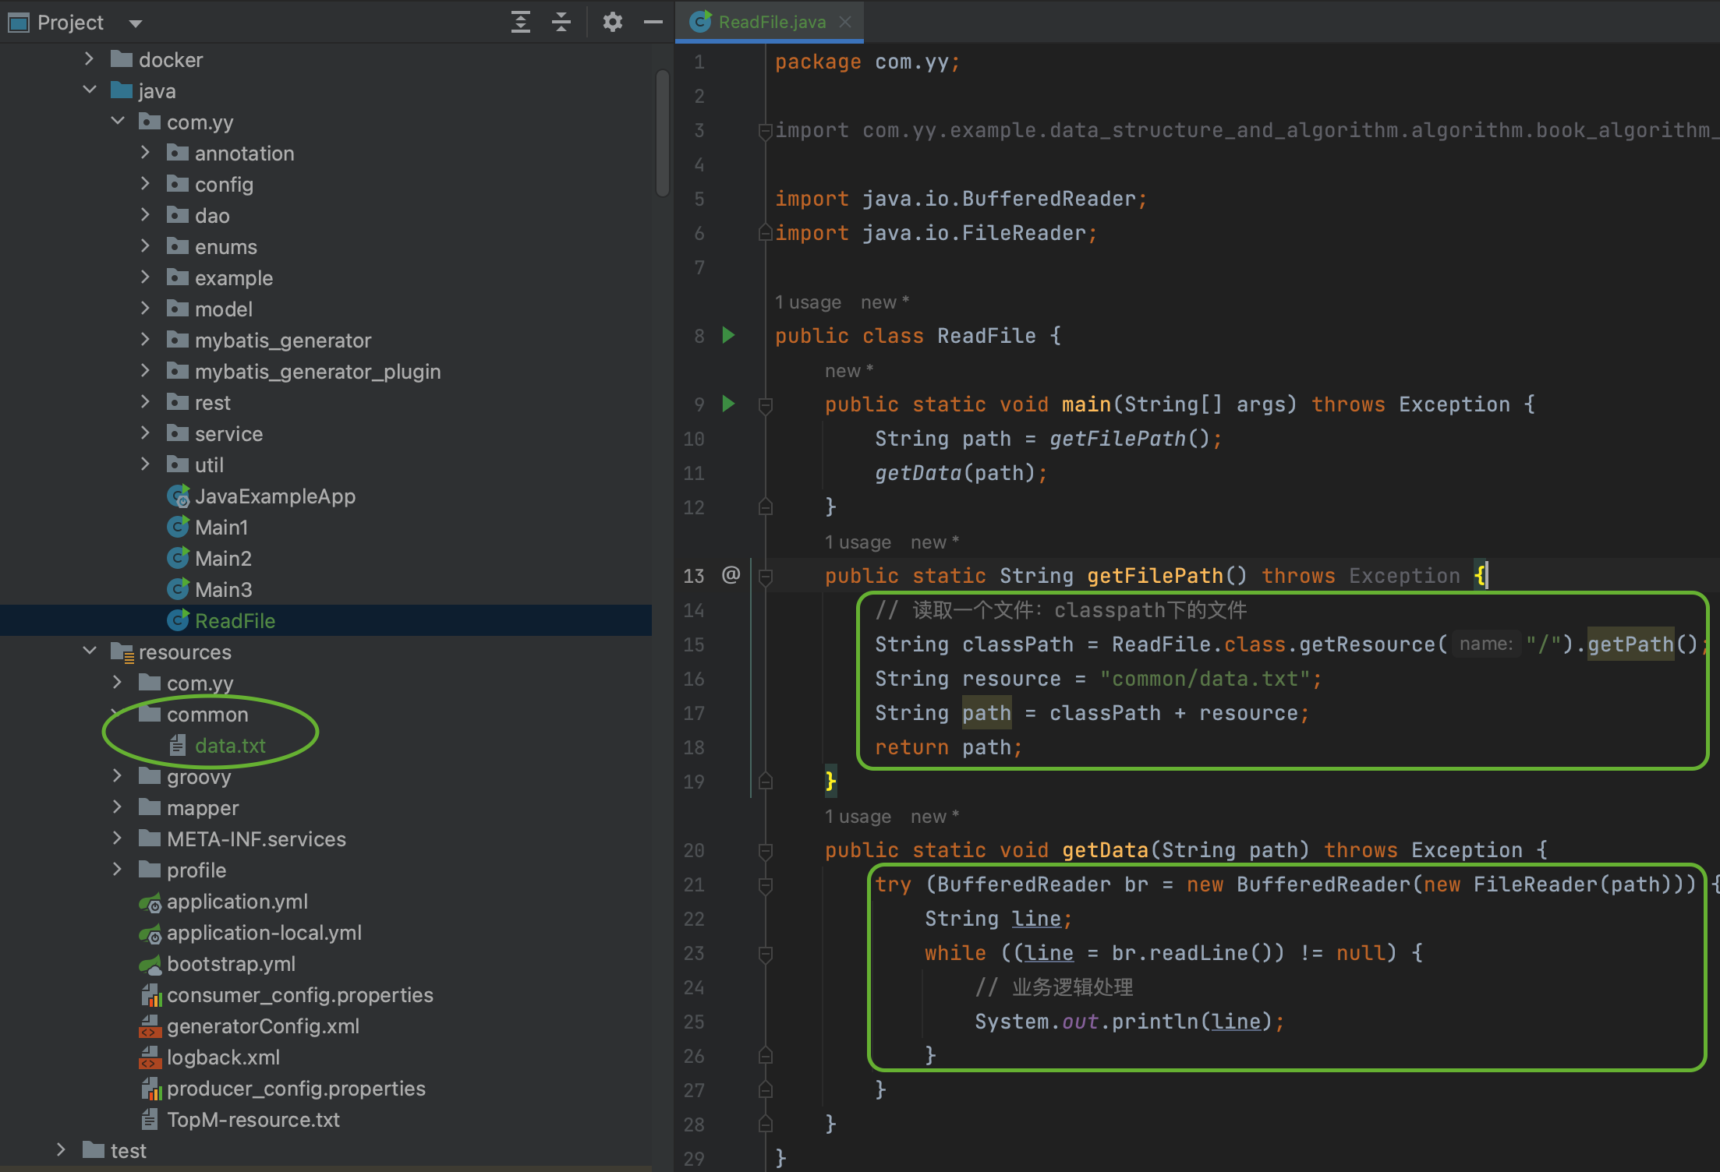Open data.txt in the common folder
The width and height of the screenshot is (1720, 1172).
pyautogui.click(x=230, y=746)
